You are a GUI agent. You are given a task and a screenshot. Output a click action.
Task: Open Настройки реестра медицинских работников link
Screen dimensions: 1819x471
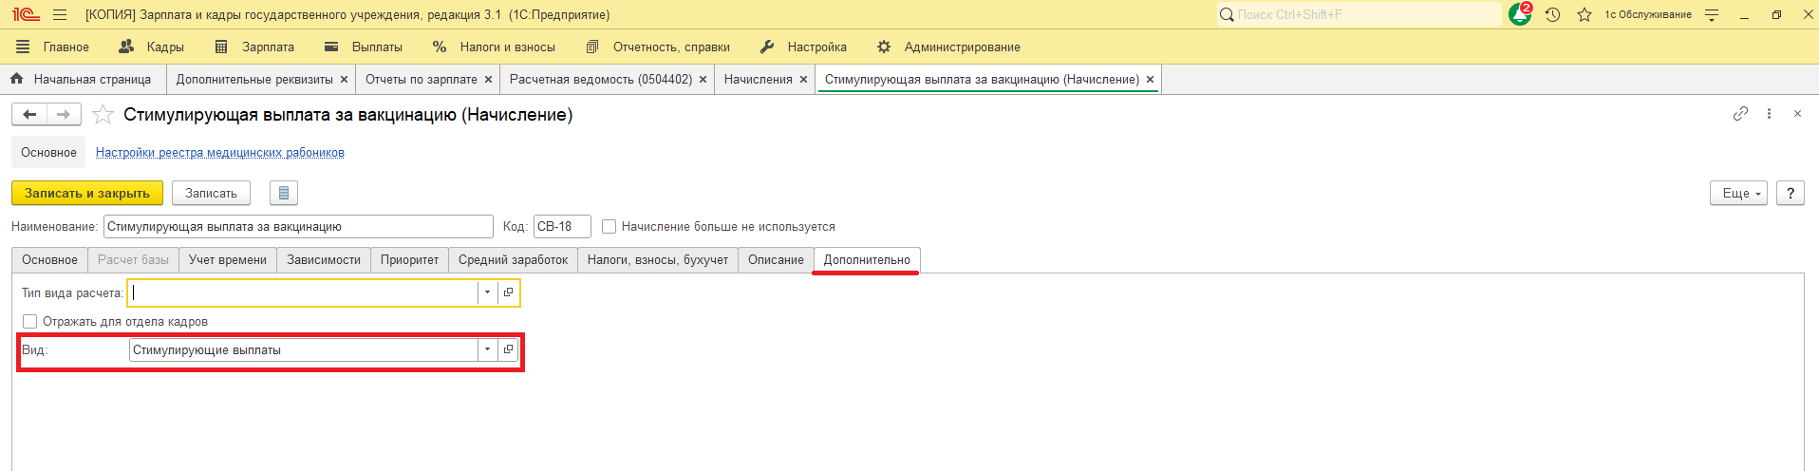point(220,152)
